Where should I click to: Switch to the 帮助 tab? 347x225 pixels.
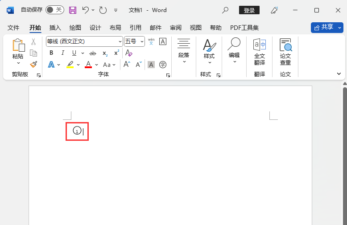[x=216, y=28]
